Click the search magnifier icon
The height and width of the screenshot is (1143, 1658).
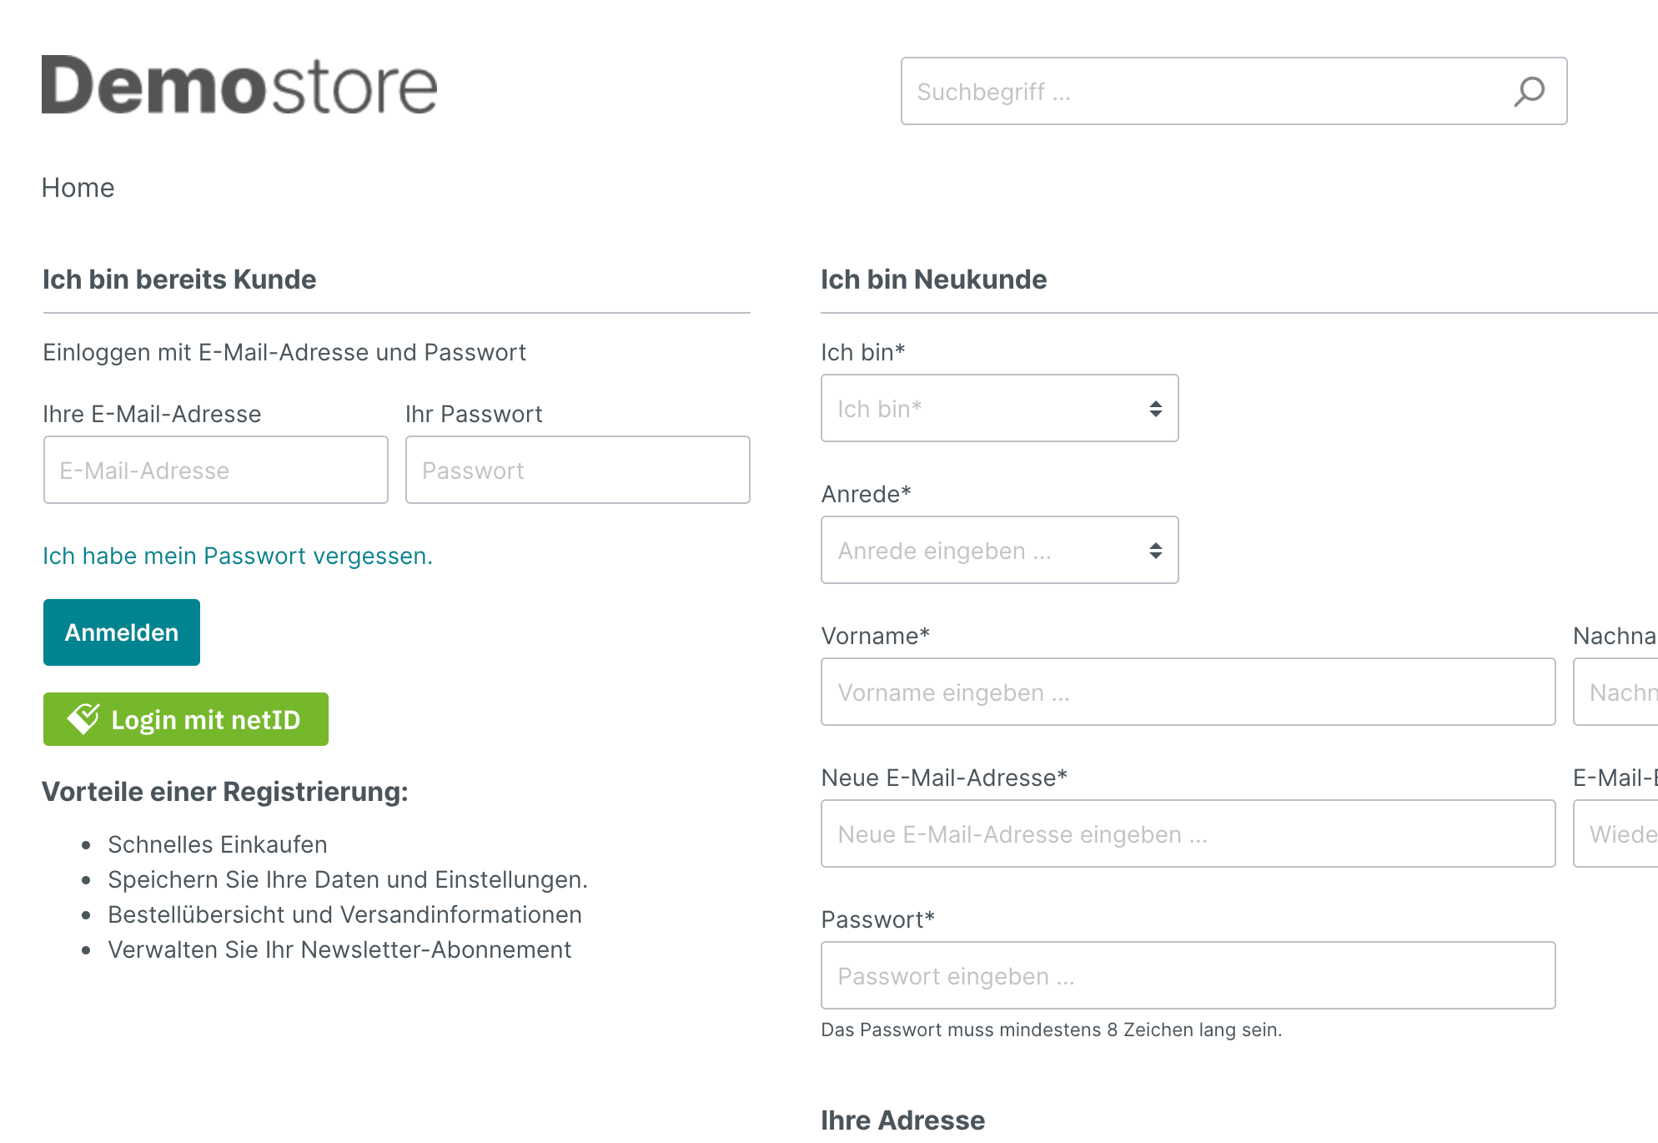1529,91
